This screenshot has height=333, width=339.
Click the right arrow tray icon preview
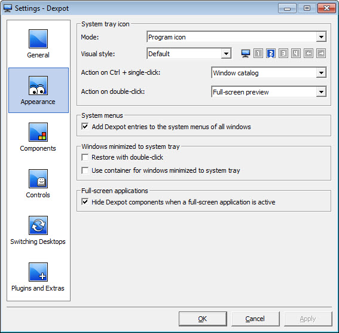point(321,53)
